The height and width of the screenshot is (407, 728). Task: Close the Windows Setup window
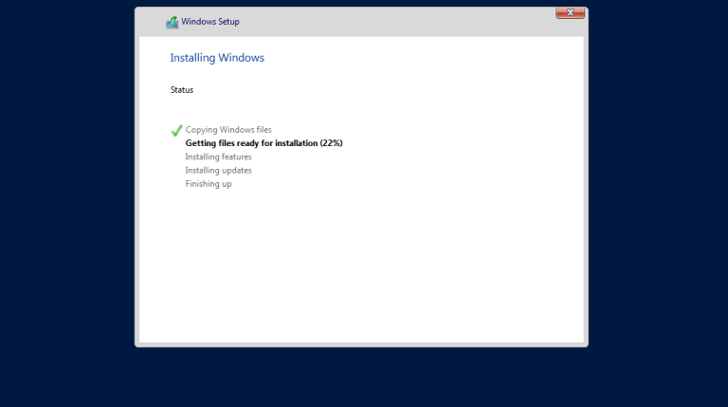click(x=570, y=12)
